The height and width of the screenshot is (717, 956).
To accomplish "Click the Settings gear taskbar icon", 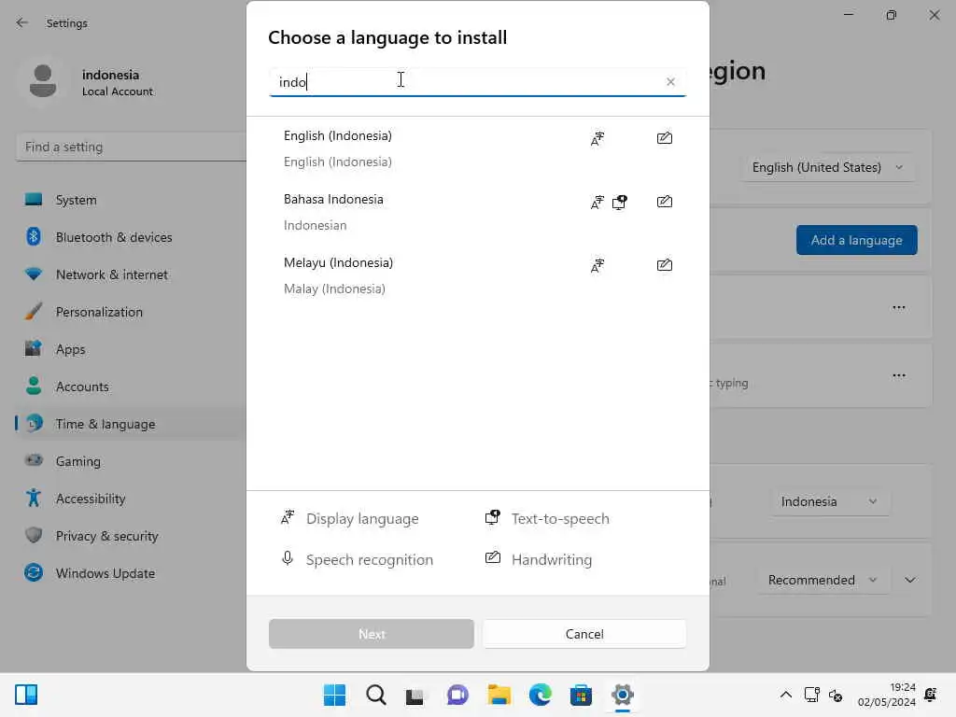I will [x=622, y=695].
